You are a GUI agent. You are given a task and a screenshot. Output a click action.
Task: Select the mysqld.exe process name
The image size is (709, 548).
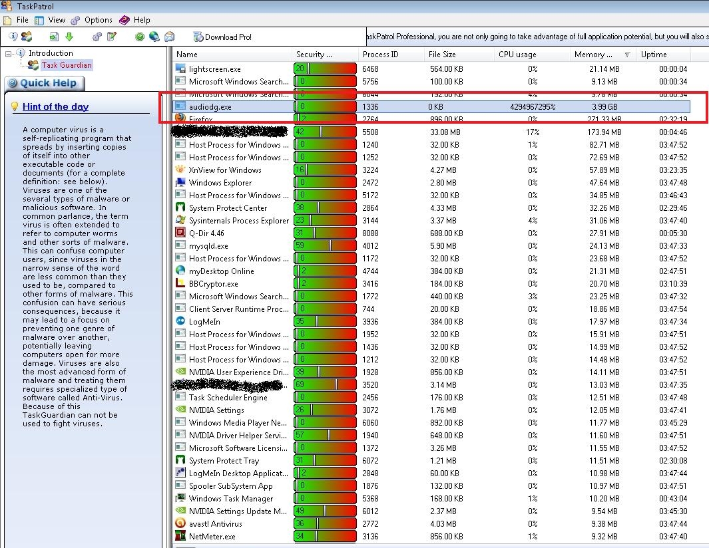pos(208,246)
